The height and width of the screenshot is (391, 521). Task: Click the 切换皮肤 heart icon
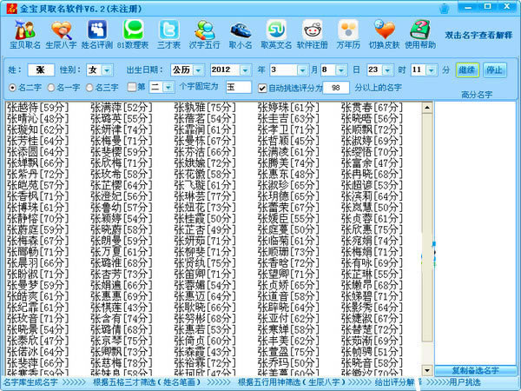[384, 35]
